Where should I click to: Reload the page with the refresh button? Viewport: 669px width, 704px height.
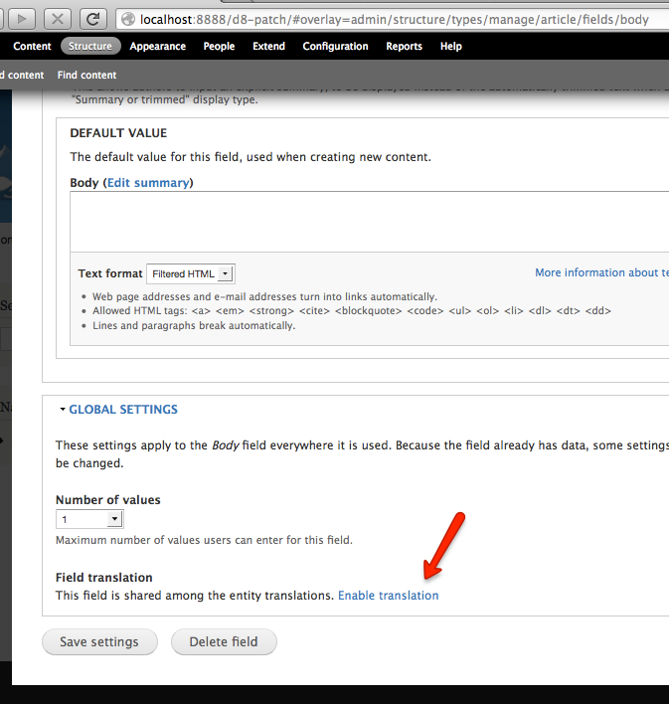[92, 19]
